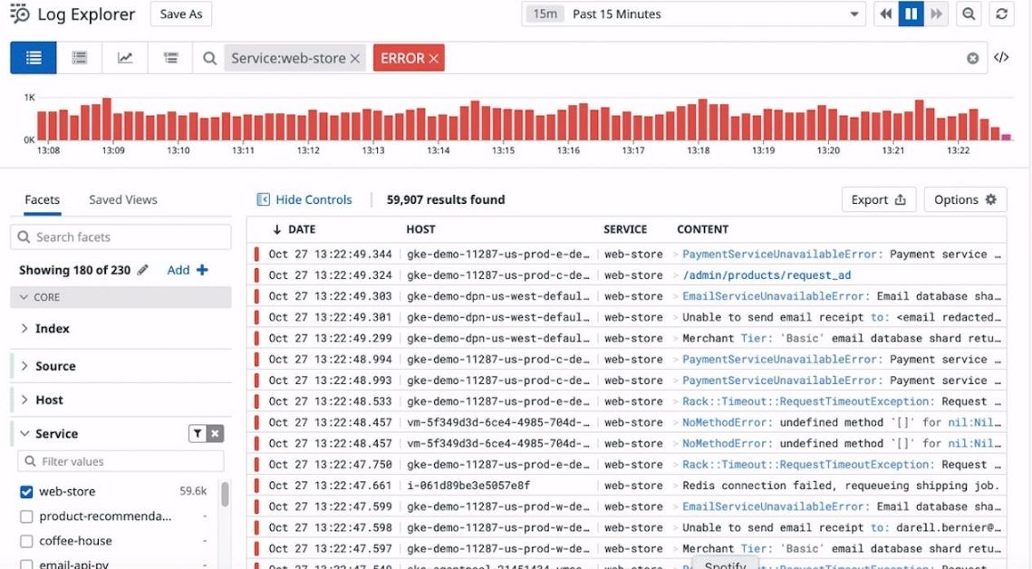
Task: Select the Facets tab
Action: [42, 199]
